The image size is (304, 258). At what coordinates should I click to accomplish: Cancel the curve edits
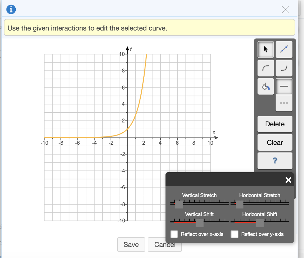165,244
